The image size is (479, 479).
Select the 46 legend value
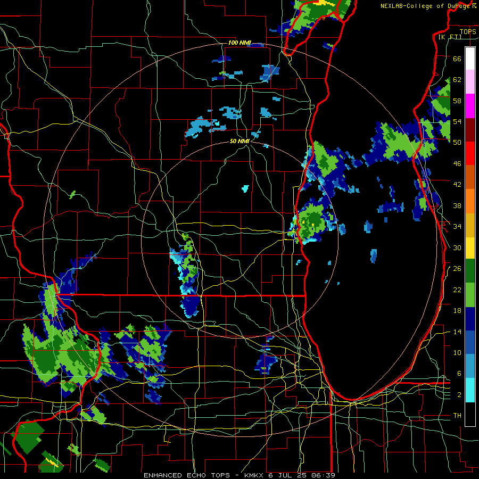pos(457,164)
